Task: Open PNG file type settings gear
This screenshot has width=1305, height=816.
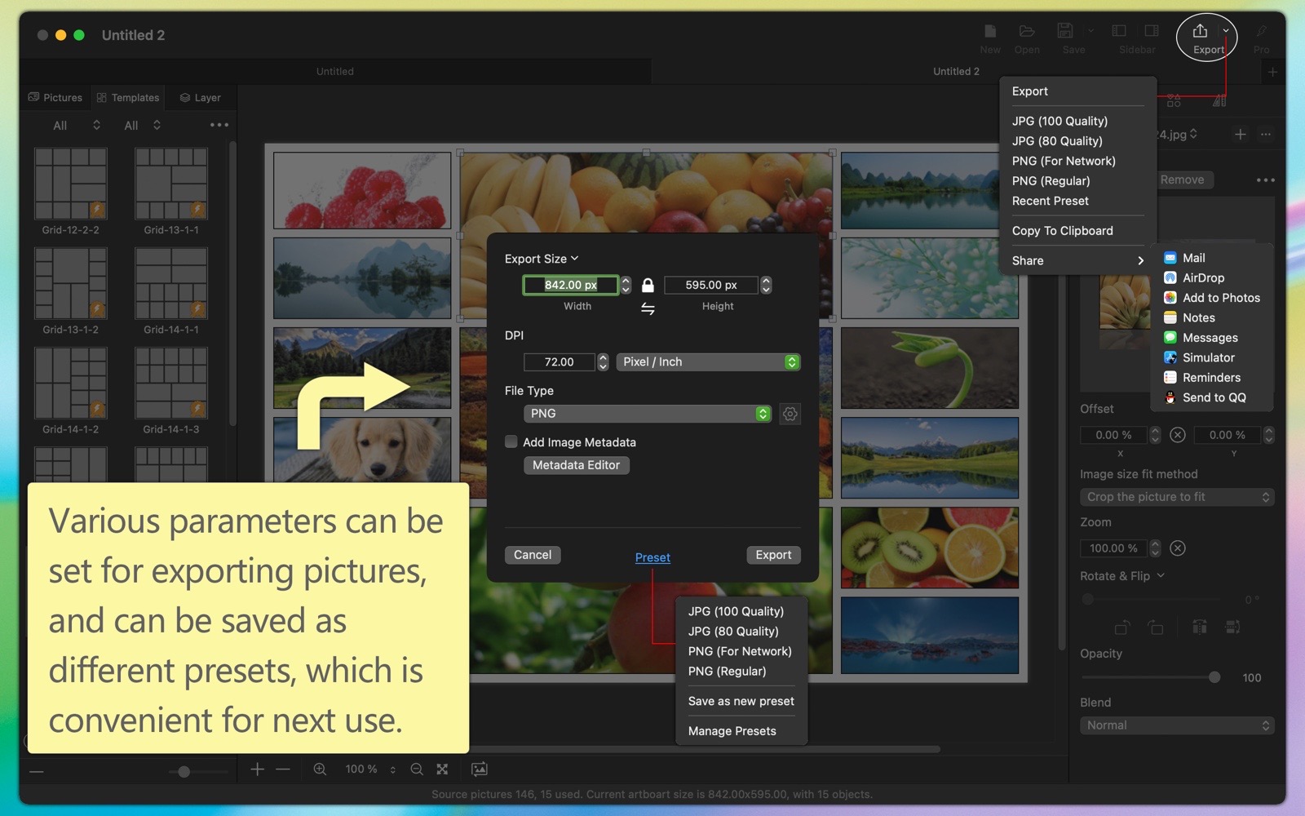Action: 790,414
